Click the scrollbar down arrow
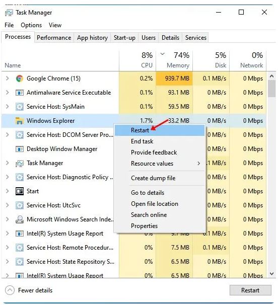The height and width of the screenshot is (305, 278). point(271,274)
